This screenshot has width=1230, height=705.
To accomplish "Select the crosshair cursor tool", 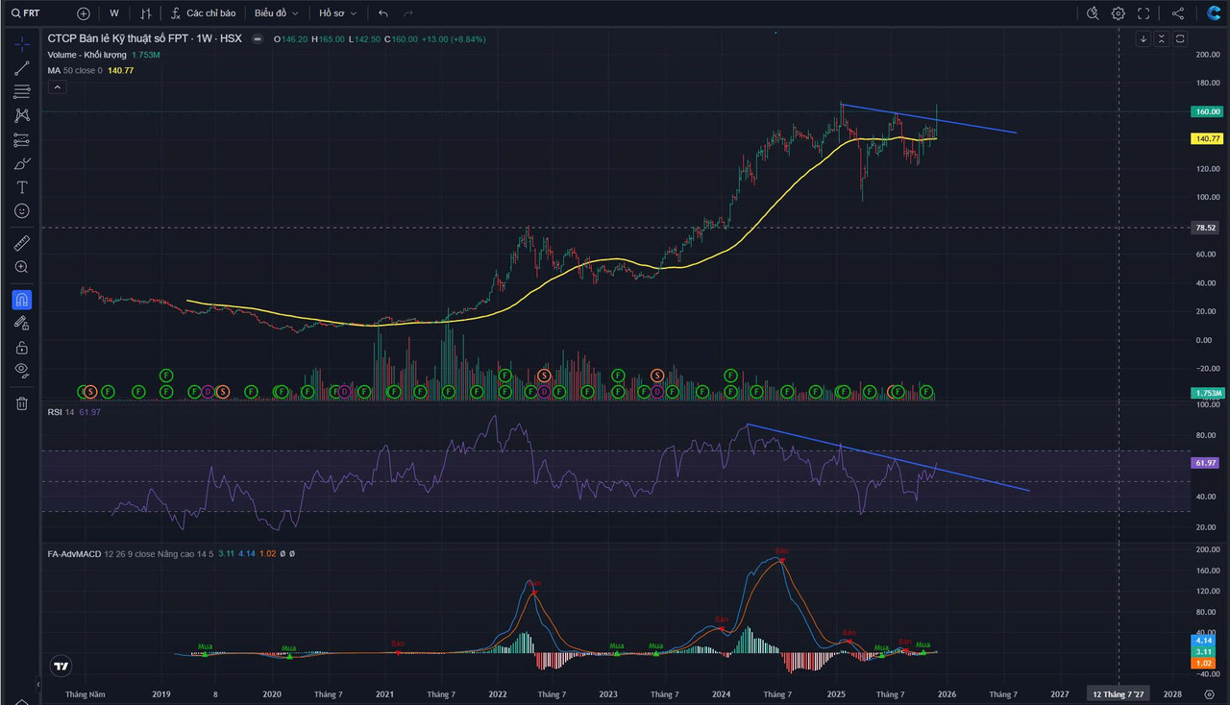I will point(21,44).
